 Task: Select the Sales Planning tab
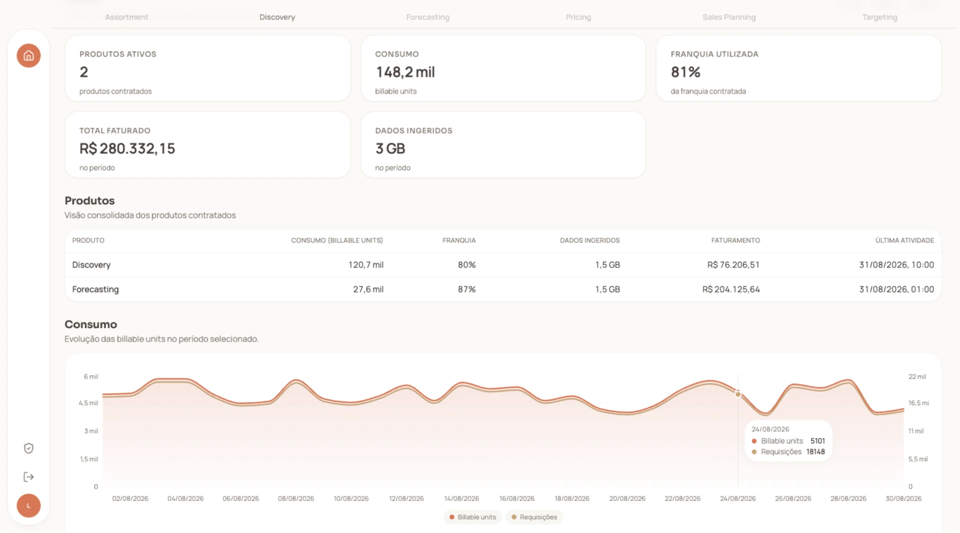729,17
